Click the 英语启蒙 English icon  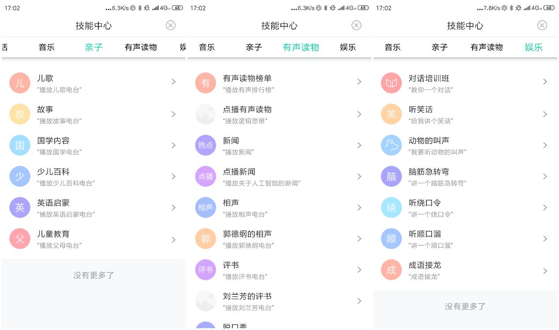(20, 208)
